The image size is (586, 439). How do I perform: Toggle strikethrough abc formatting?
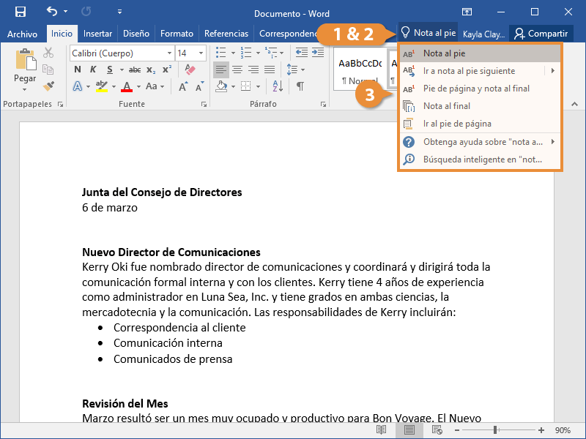tap(135, 70)
